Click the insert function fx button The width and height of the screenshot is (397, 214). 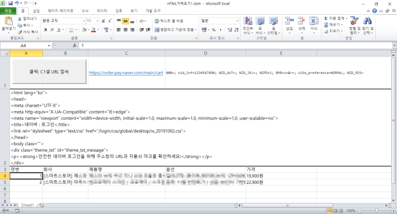75,46
